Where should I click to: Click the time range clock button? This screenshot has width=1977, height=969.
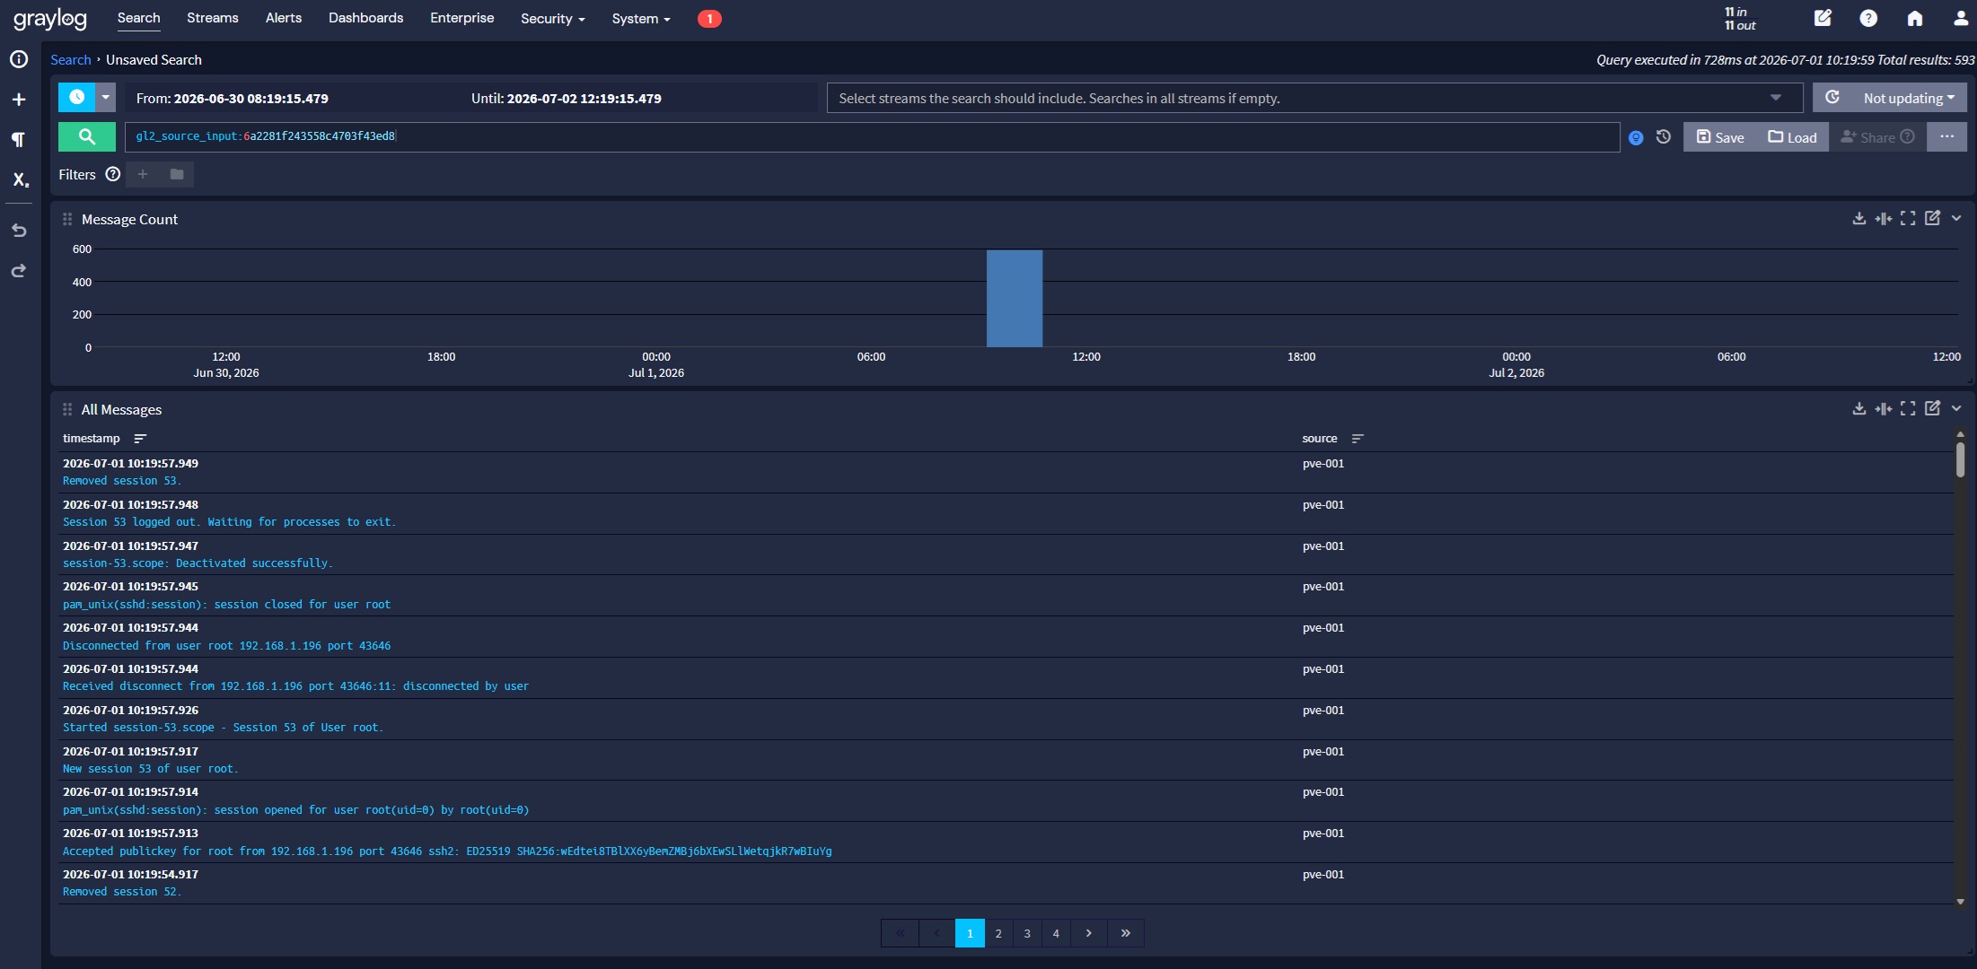76,98
